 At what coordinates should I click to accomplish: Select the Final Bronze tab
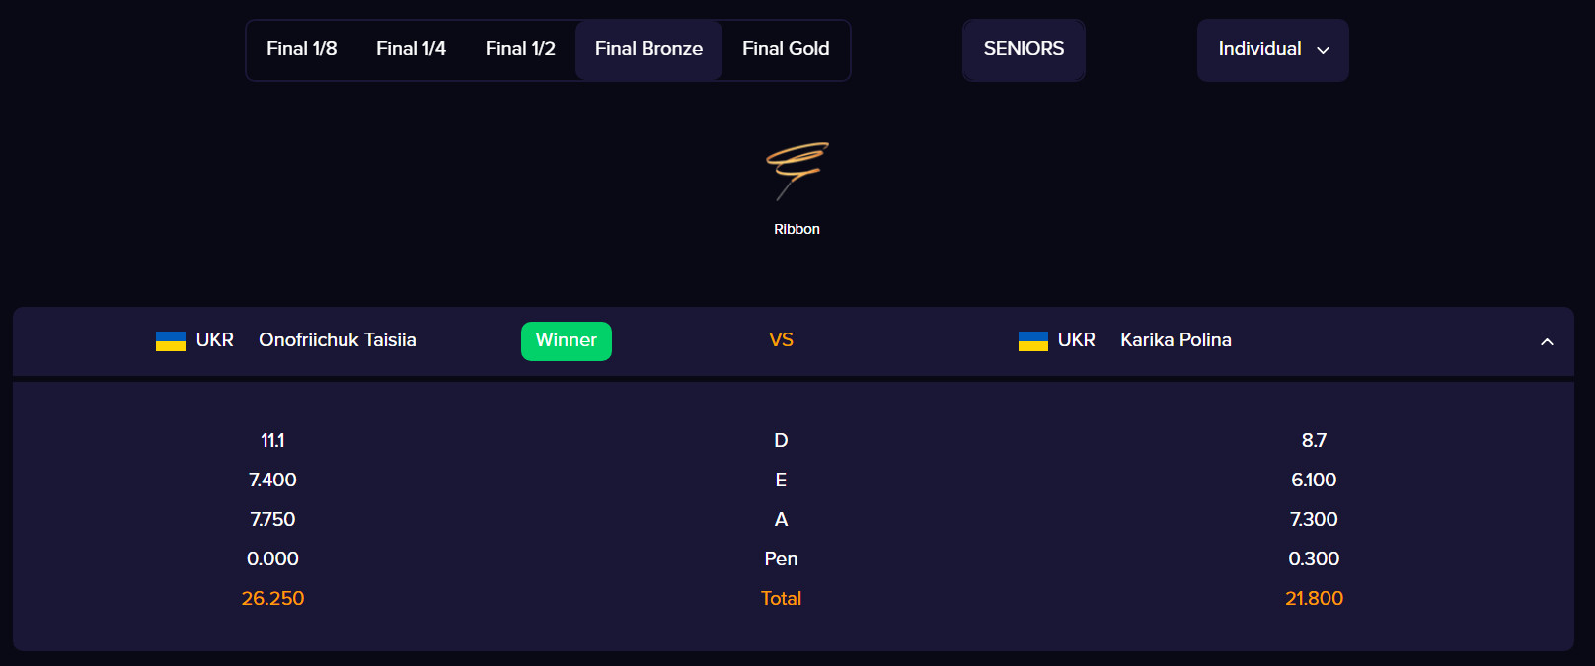tap(648, 49)
